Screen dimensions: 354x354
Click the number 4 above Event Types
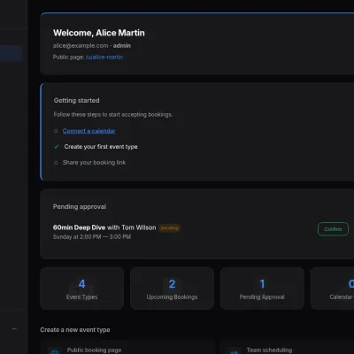(82, 284)
